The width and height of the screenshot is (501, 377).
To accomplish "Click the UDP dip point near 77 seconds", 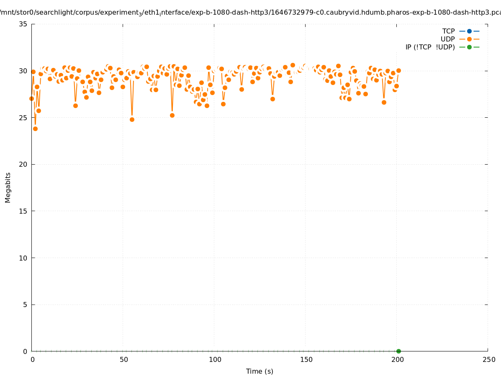I will point(172,115).
